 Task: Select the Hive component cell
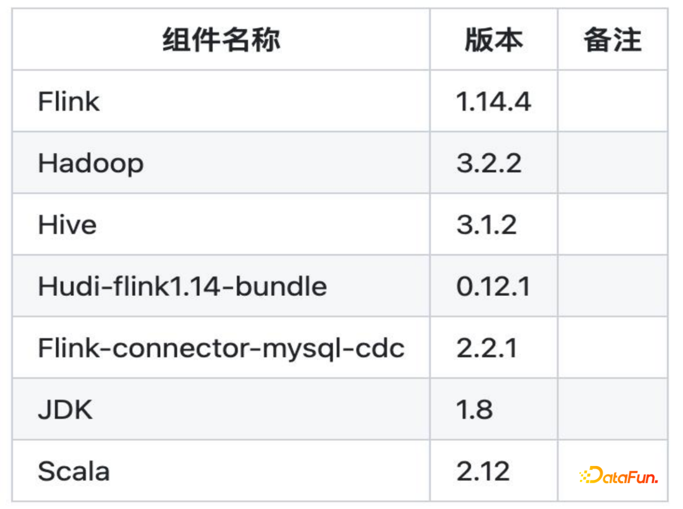coord(67,224)
